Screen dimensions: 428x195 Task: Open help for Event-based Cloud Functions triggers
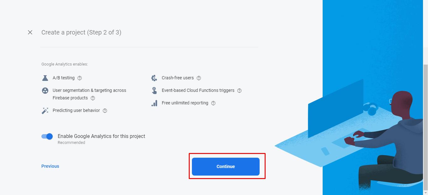point(240,91)
